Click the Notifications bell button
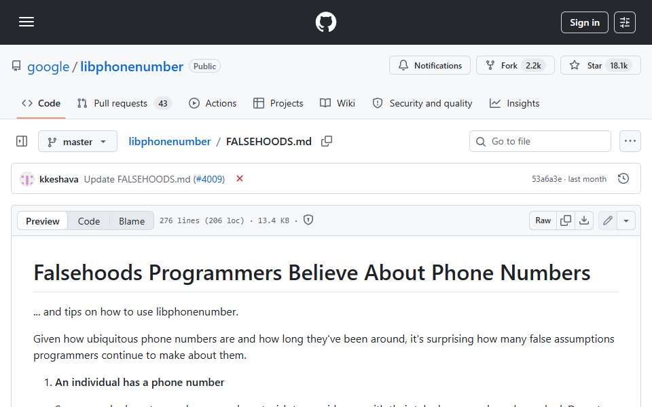Image resolution: width=652 pixels, height=407 pixels. click(x=429, y=65)
